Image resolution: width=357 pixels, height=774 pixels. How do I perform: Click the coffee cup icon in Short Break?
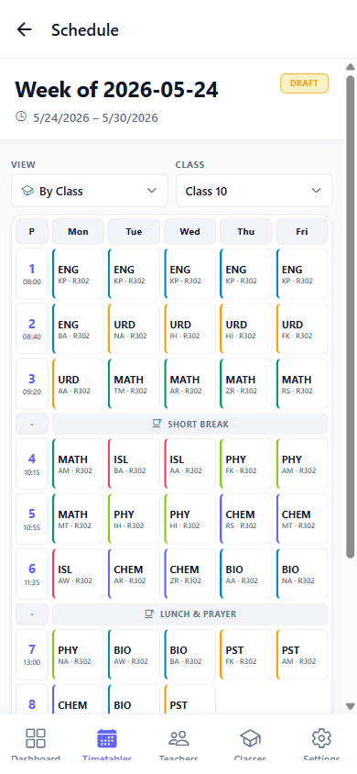click(157, 424)
